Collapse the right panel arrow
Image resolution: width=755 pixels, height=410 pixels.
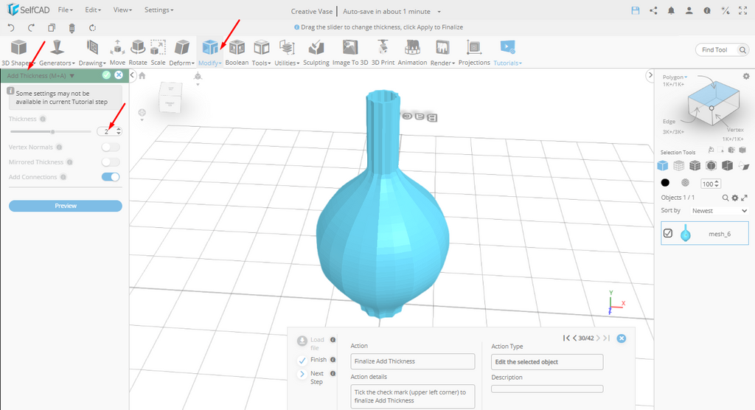pyautogui.click(x=650, y=75)
